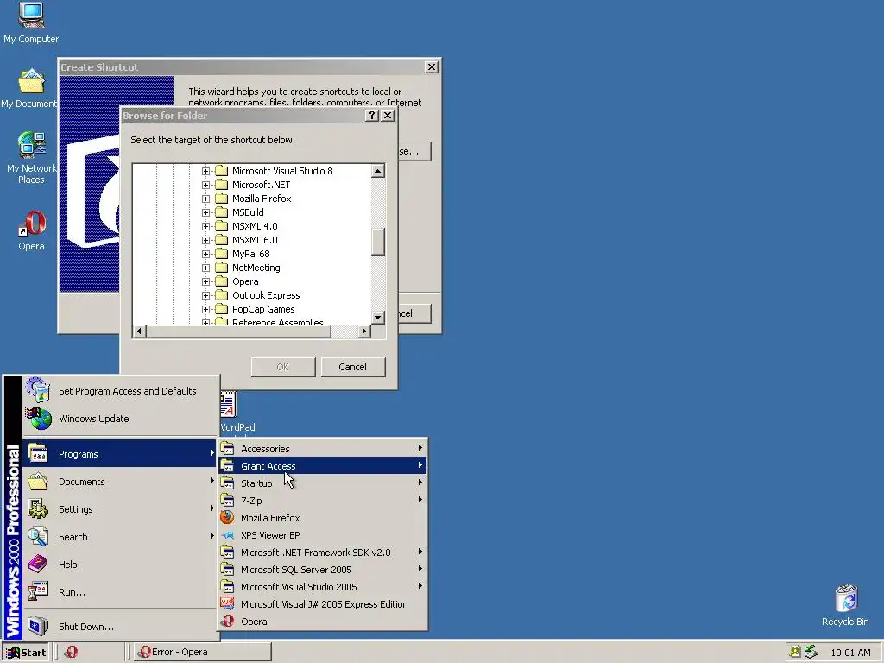Expand the MSBuild folder node
The height and width of the screenshot is (663, 884).
click(x=205, y=212)
